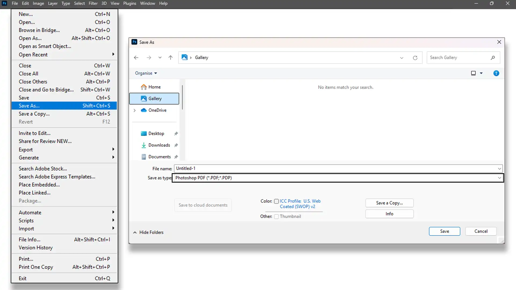
Task: Choose Browse in Bridge... menu item
Action: point(64,30)
